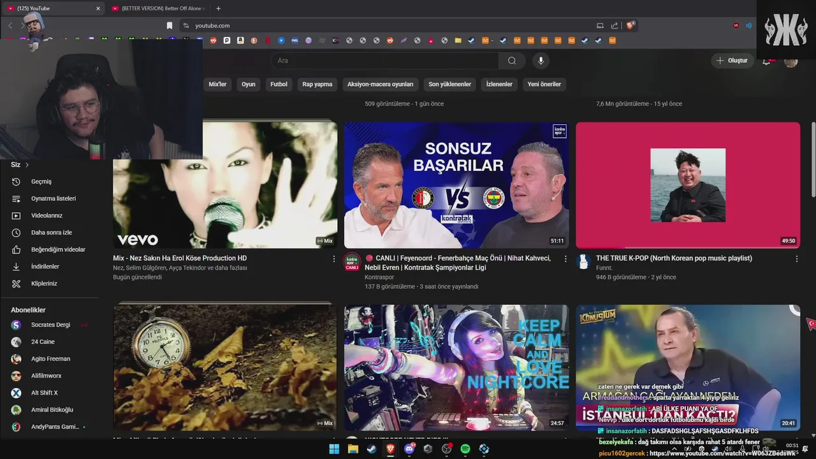
Task: Open Keep Calm and Love Nightcore thumbnail
Action: click(x=456, y=367)
